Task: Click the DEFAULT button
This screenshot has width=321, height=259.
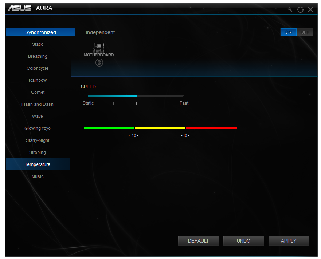Action: click(x=198, y=241)
